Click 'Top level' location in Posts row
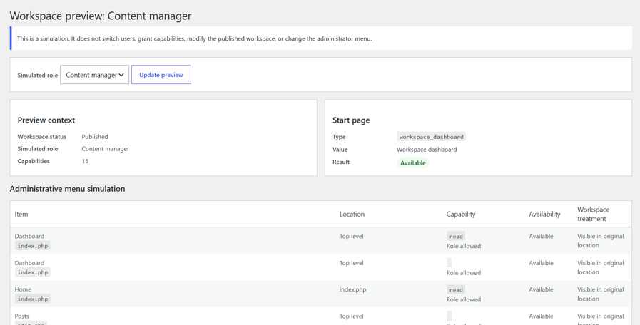 (352, 316)
